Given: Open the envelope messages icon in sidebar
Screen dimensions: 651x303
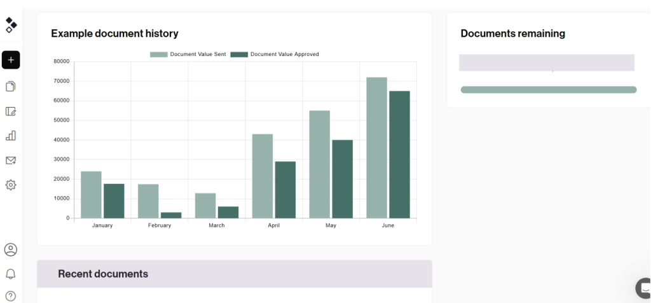Looking at the screenshot, I should [x=11, y=160].
